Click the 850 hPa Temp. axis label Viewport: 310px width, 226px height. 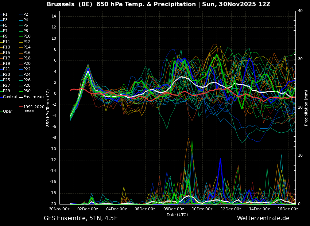point(48,108)
